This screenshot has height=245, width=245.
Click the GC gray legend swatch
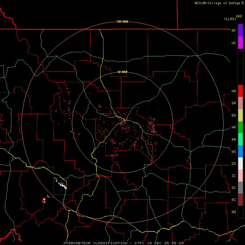[x=240, y=188]
